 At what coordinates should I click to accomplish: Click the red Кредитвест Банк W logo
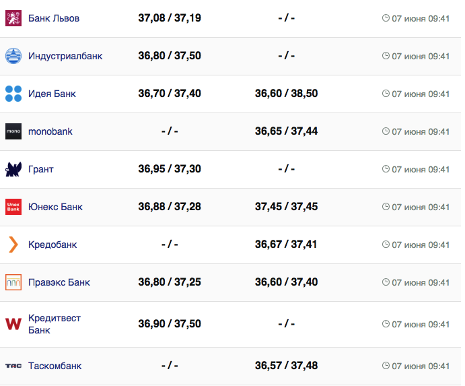[x=13, y=324]
